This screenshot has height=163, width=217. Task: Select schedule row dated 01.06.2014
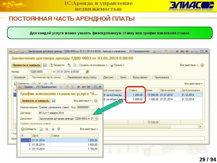(59, 145)
